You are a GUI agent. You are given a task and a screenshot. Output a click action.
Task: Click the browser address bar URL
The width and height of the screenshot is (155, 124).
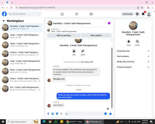tap(37, 8)
